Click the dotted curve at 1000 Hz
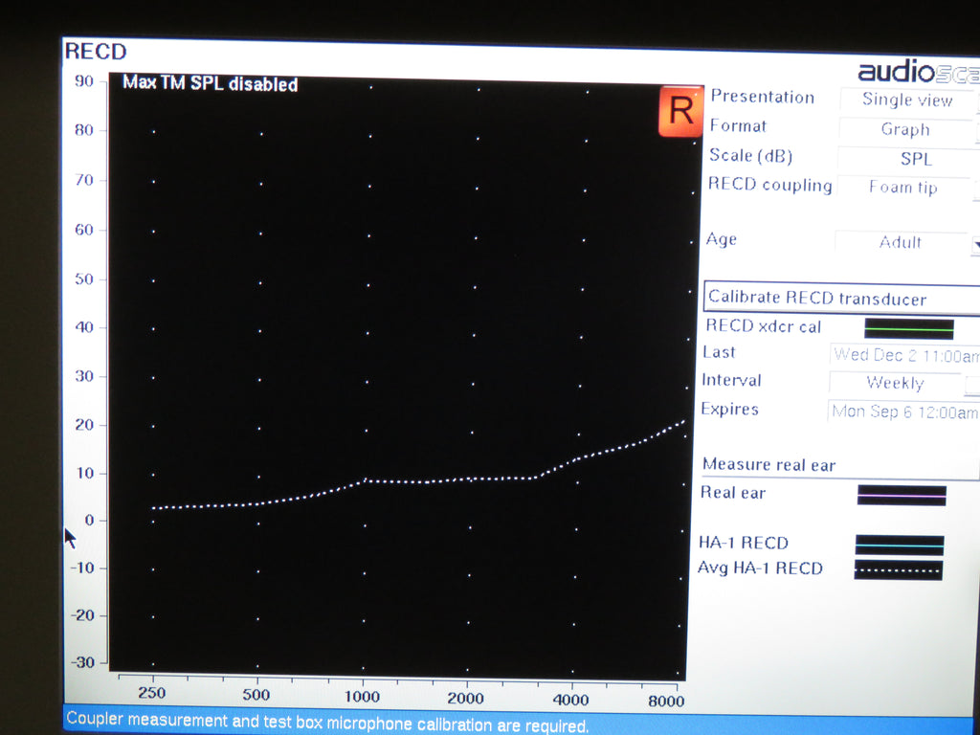The height and width of the screenshot is (735, 980). coord(365,480)
